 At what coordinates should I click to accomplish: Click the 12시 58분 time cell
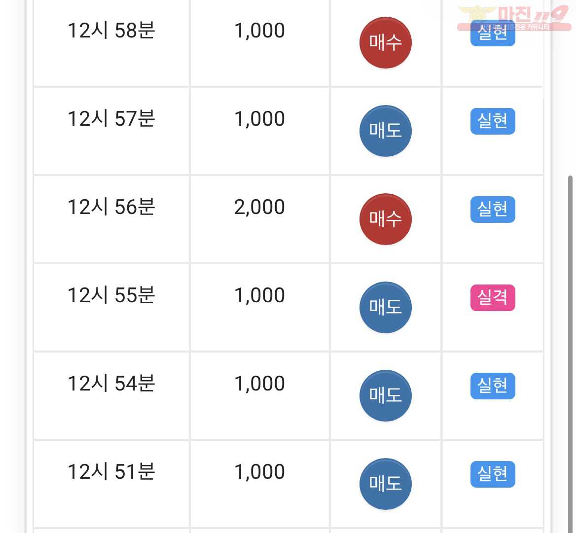[x=111, y=43]
